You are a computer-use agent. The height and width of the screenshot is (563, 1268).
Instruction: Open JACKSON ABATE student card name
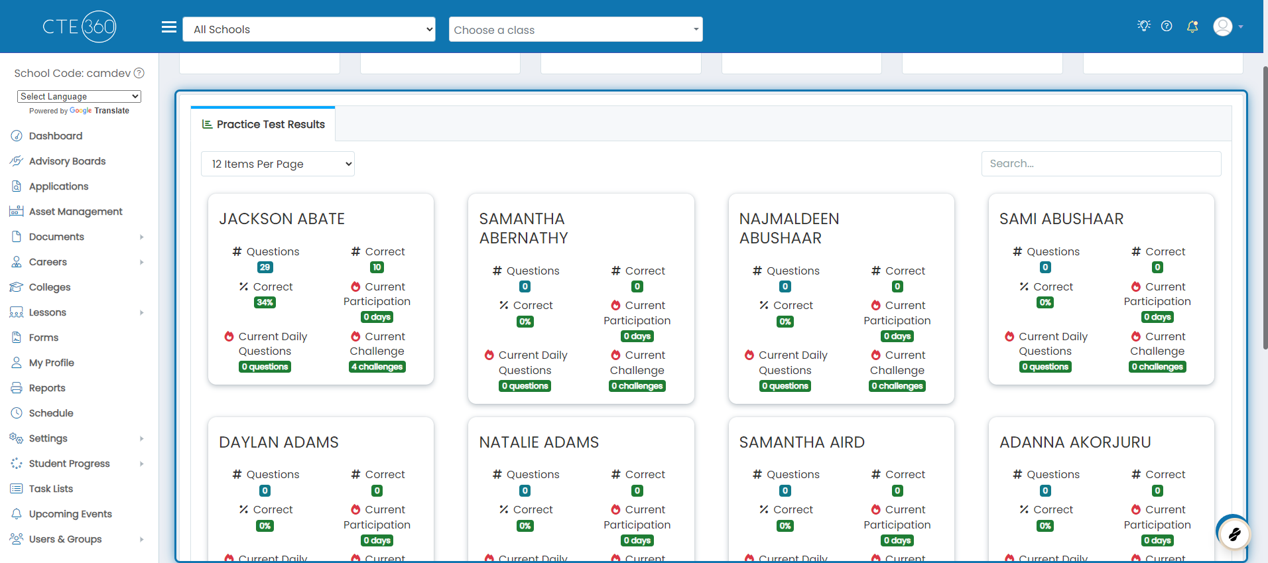282,219
